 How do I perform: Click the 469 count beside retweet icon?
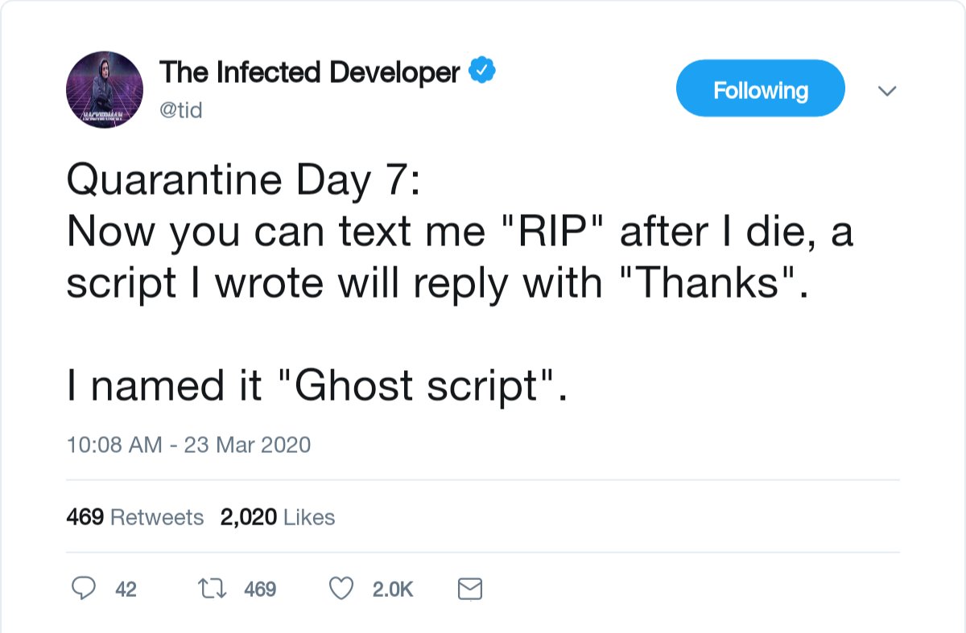click(260, 590)
